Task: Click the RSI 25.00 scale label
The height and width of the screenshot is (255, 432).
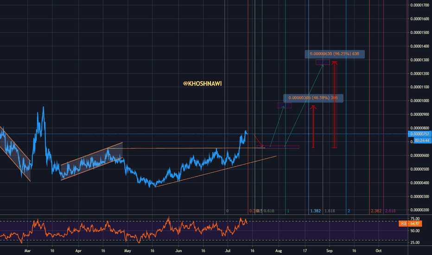Action: coord(415,242)
